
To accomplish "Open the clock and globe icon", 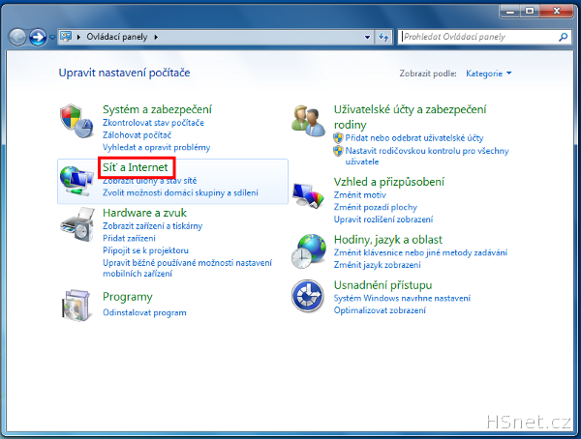I will tap(308, 251).
